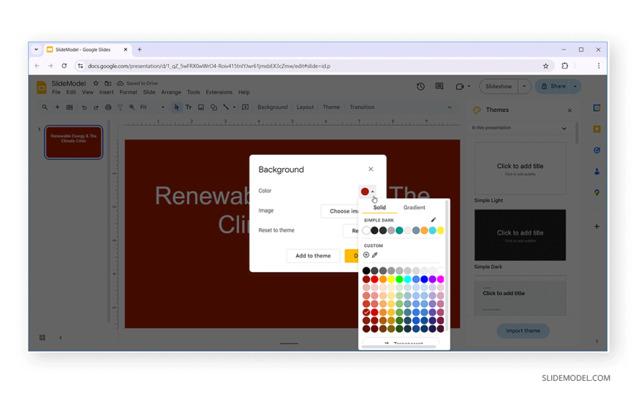Click the undo arrow icon
This screenshot has height=394, width=636.
[x=84, y=107]
